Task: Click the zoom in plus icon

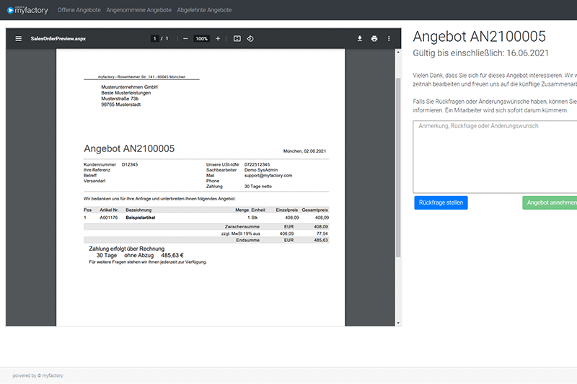Action: point(218,39)
